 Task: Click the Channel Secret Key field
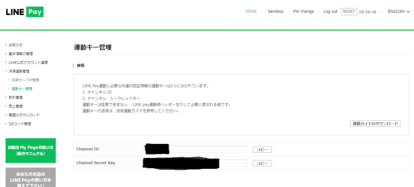(195, 163)
